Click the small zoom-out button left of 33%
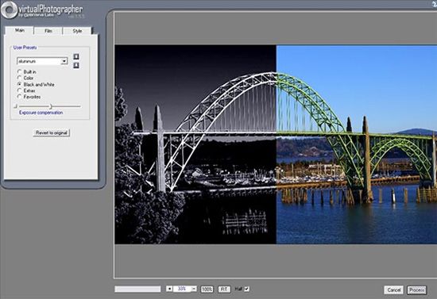Viewport: 437px width, 299px height. (x=169, y=289)
